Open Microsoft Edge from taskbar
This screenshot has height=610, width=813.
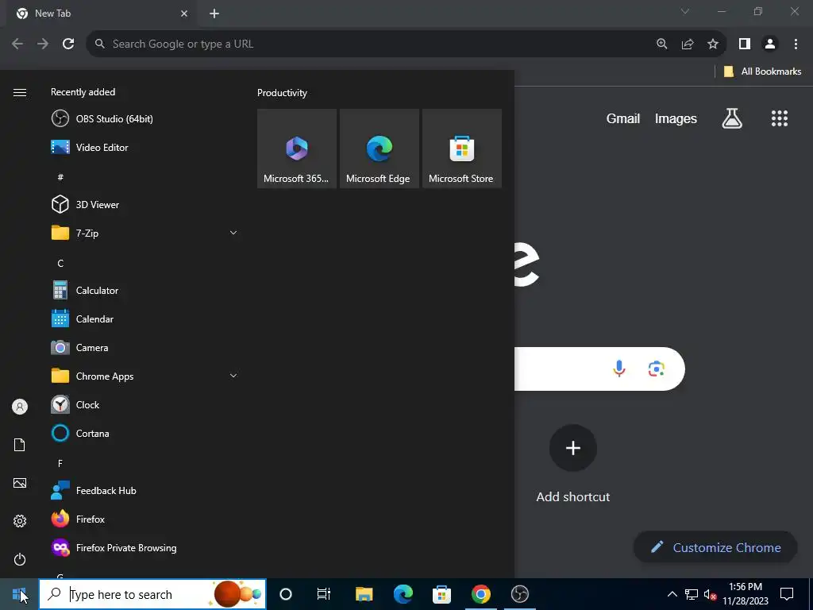tap(403, 594)
